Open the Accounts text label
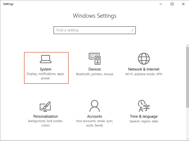 point(94,116)
